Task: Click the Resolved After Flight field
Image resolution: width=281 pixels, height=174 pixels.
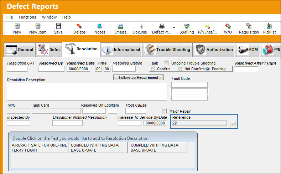Action: click(246, 69)
